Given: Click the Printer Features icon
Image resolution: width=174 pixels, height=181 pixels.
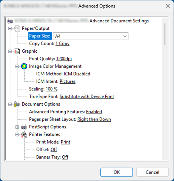Looking at the screenshot, I should click(24, 134).
